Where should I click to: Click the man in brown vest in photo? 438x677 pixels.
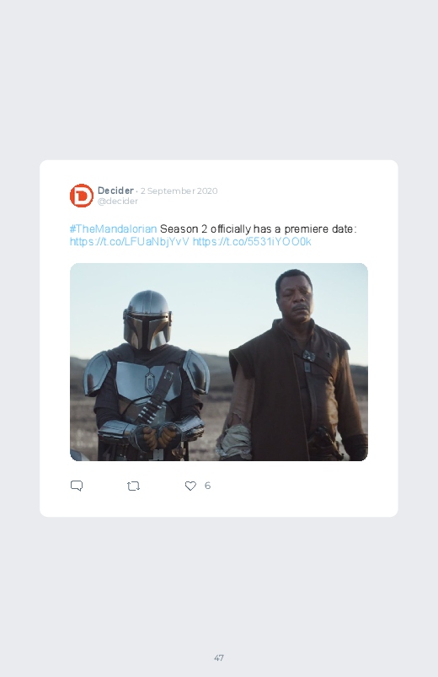point(297,367)
